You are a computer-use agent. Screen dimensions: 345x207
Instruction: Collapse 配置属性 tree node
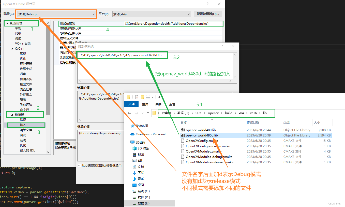pyautogui.click(x=7, y=23)
